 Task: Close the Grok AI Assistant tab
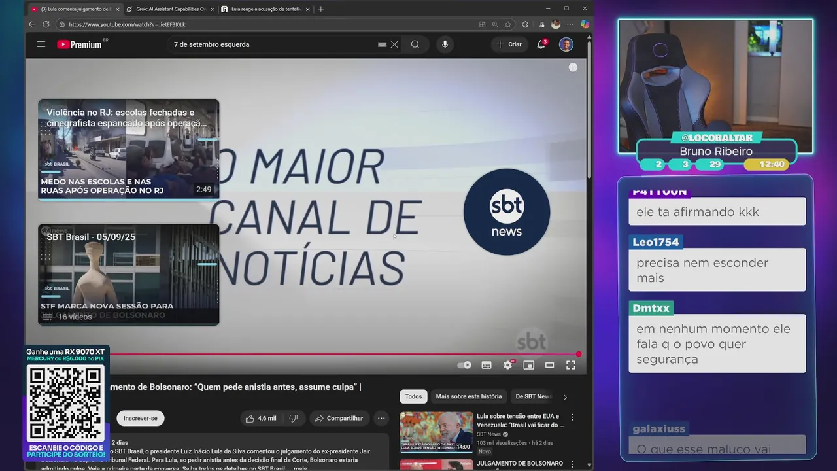213,9
